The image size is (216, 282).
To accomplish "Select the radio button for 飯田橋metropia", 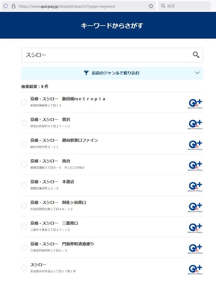I will 24,102.
